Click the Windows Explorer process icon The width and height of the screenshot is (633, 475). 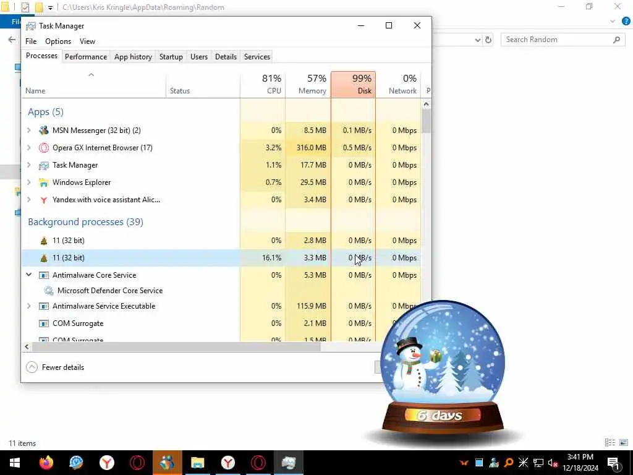click(x=44, y=182)
